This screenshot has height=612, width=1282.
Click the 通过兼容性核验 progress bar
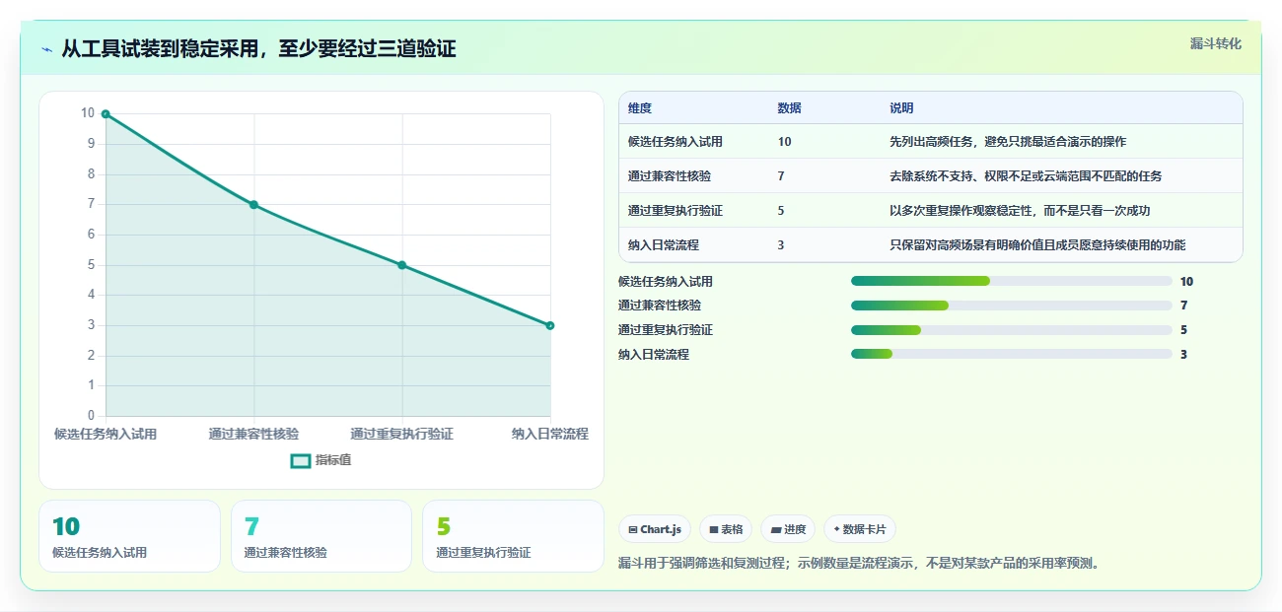click(1012, 306)
